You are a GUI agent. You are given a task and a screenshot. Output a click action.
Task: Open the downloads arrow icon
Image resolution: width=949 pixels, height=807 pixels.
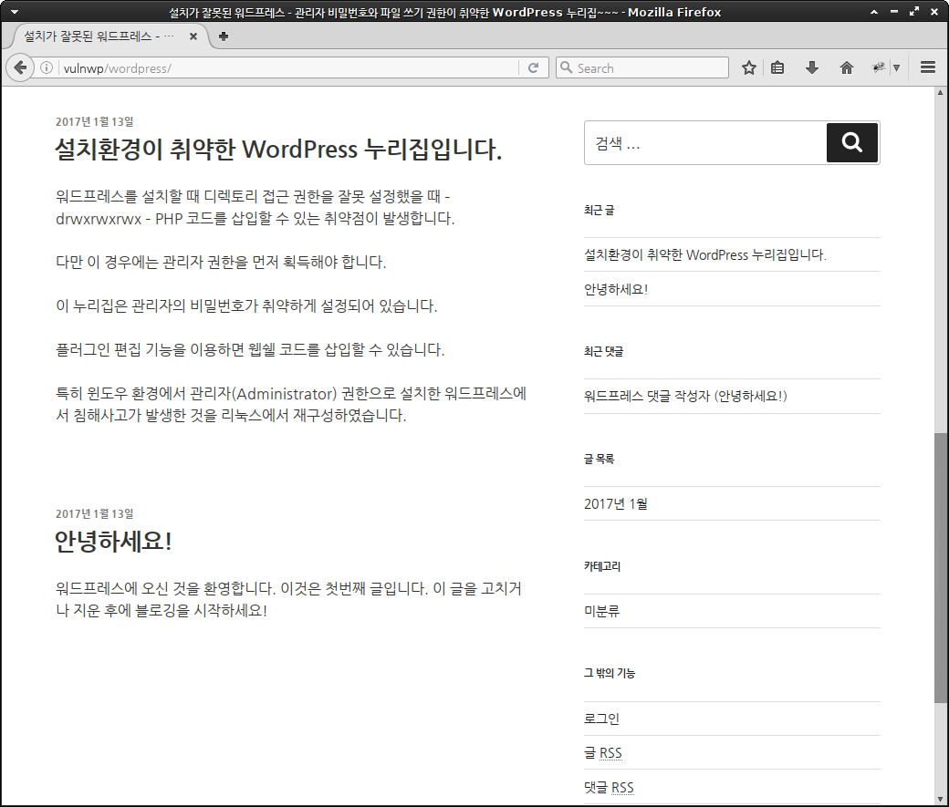pyautogui.click(x=812, y=67)
